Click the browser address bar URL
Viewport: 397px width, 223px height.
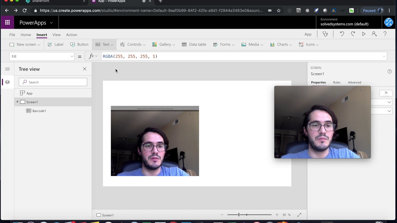151,11
